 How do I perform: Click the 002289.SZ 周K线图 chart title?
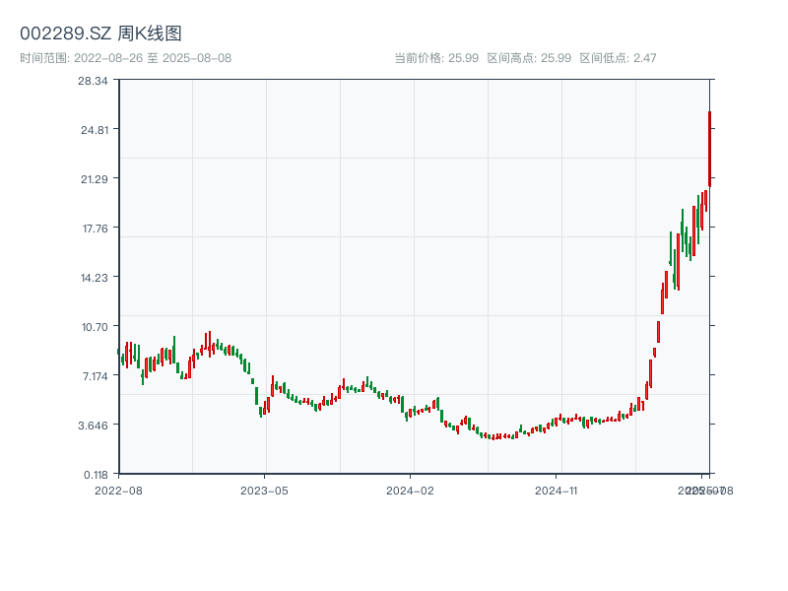tap(100, 33)
